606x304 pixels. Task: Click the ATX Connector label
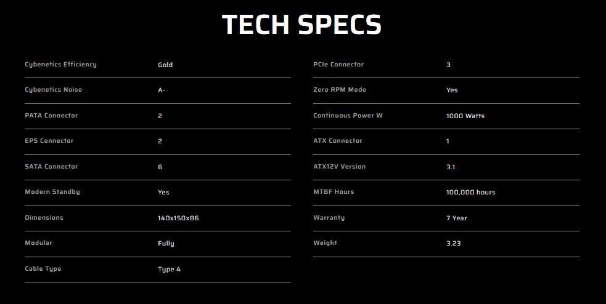click(x=338, y=141)
